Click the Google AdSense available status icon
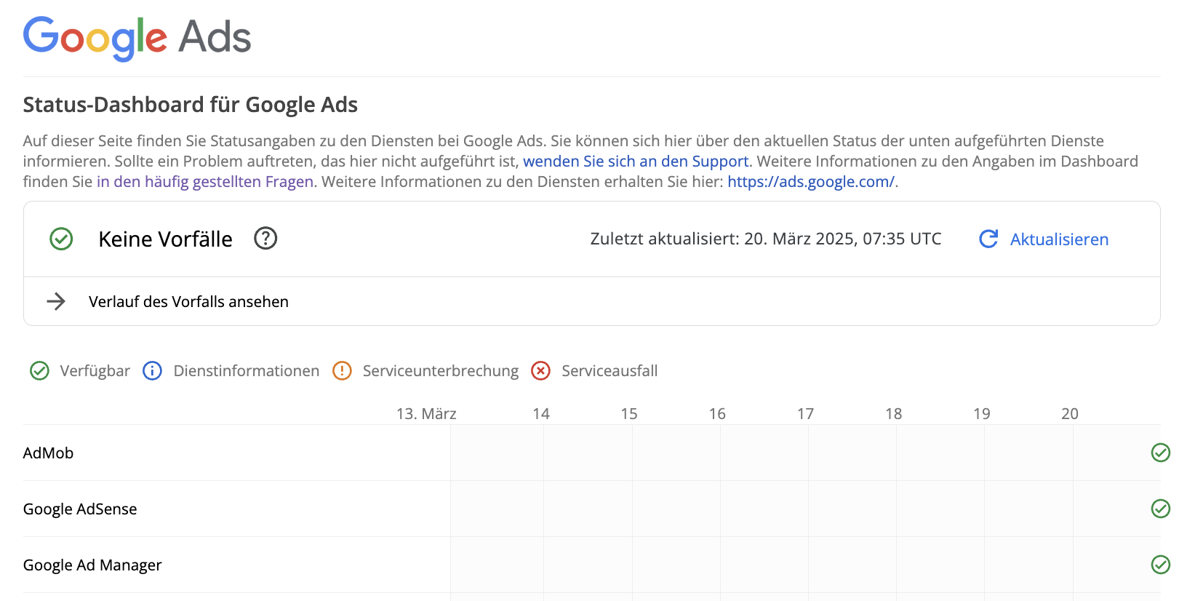 pos(1161,509)
